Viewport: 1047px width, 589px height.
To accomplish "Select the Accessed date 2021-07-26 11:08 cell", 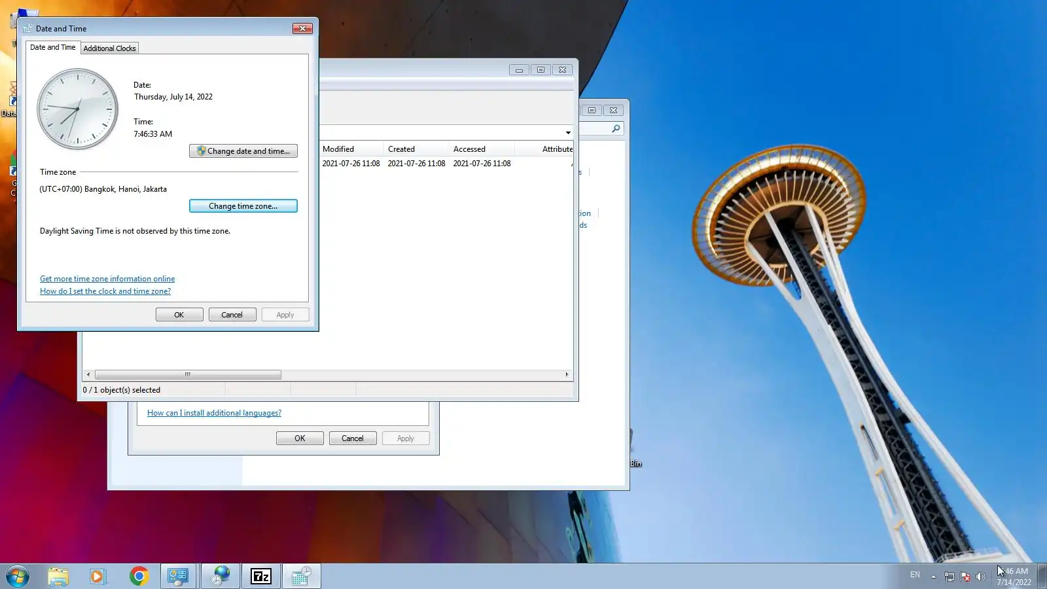I will 482,164.
